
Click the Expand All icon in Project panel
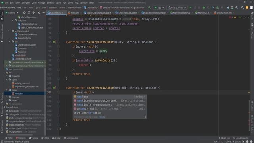click(x=29, y=12)
